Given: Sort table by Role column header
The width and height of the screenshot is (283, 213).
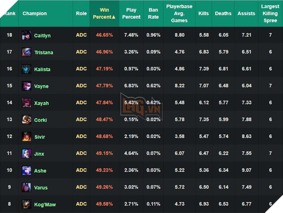Looking at the screenshot, I should (81, 13).
